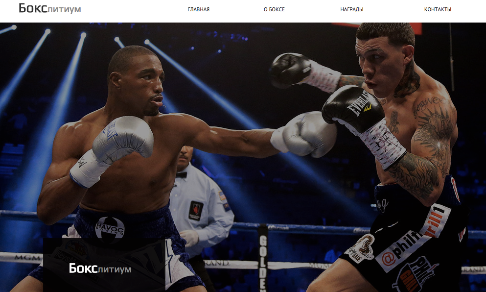
Task: Click the tattooed boxer's raised black glove
Action: 290,70
